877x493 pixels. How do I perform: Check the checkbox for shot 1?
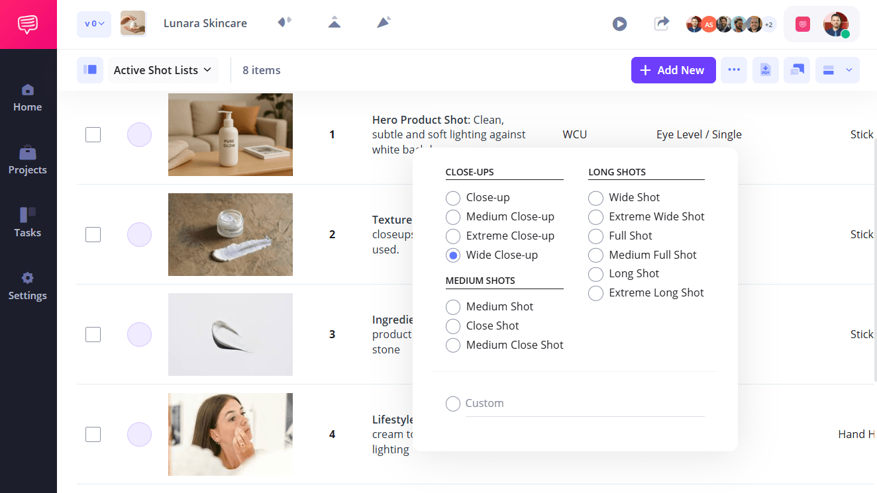tap(93, 134)
